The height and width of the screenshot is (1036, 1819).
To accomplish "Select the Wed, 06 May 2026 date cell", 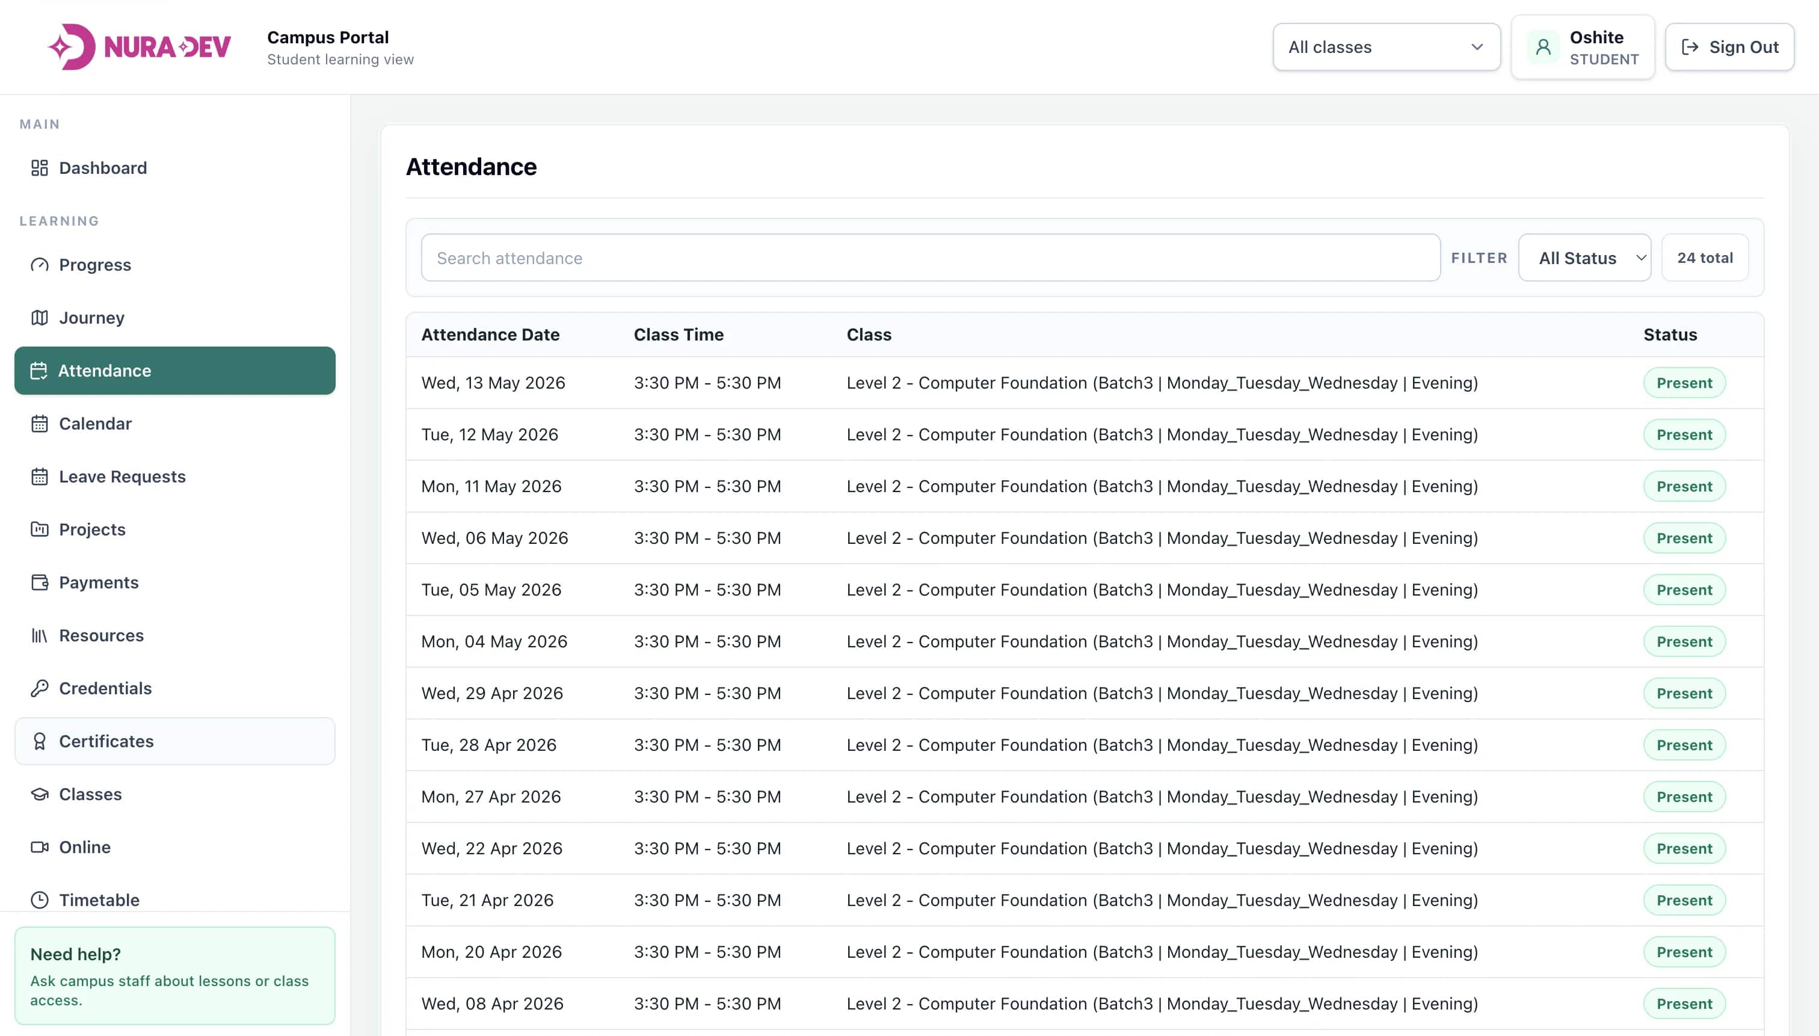I will (494, 538).
